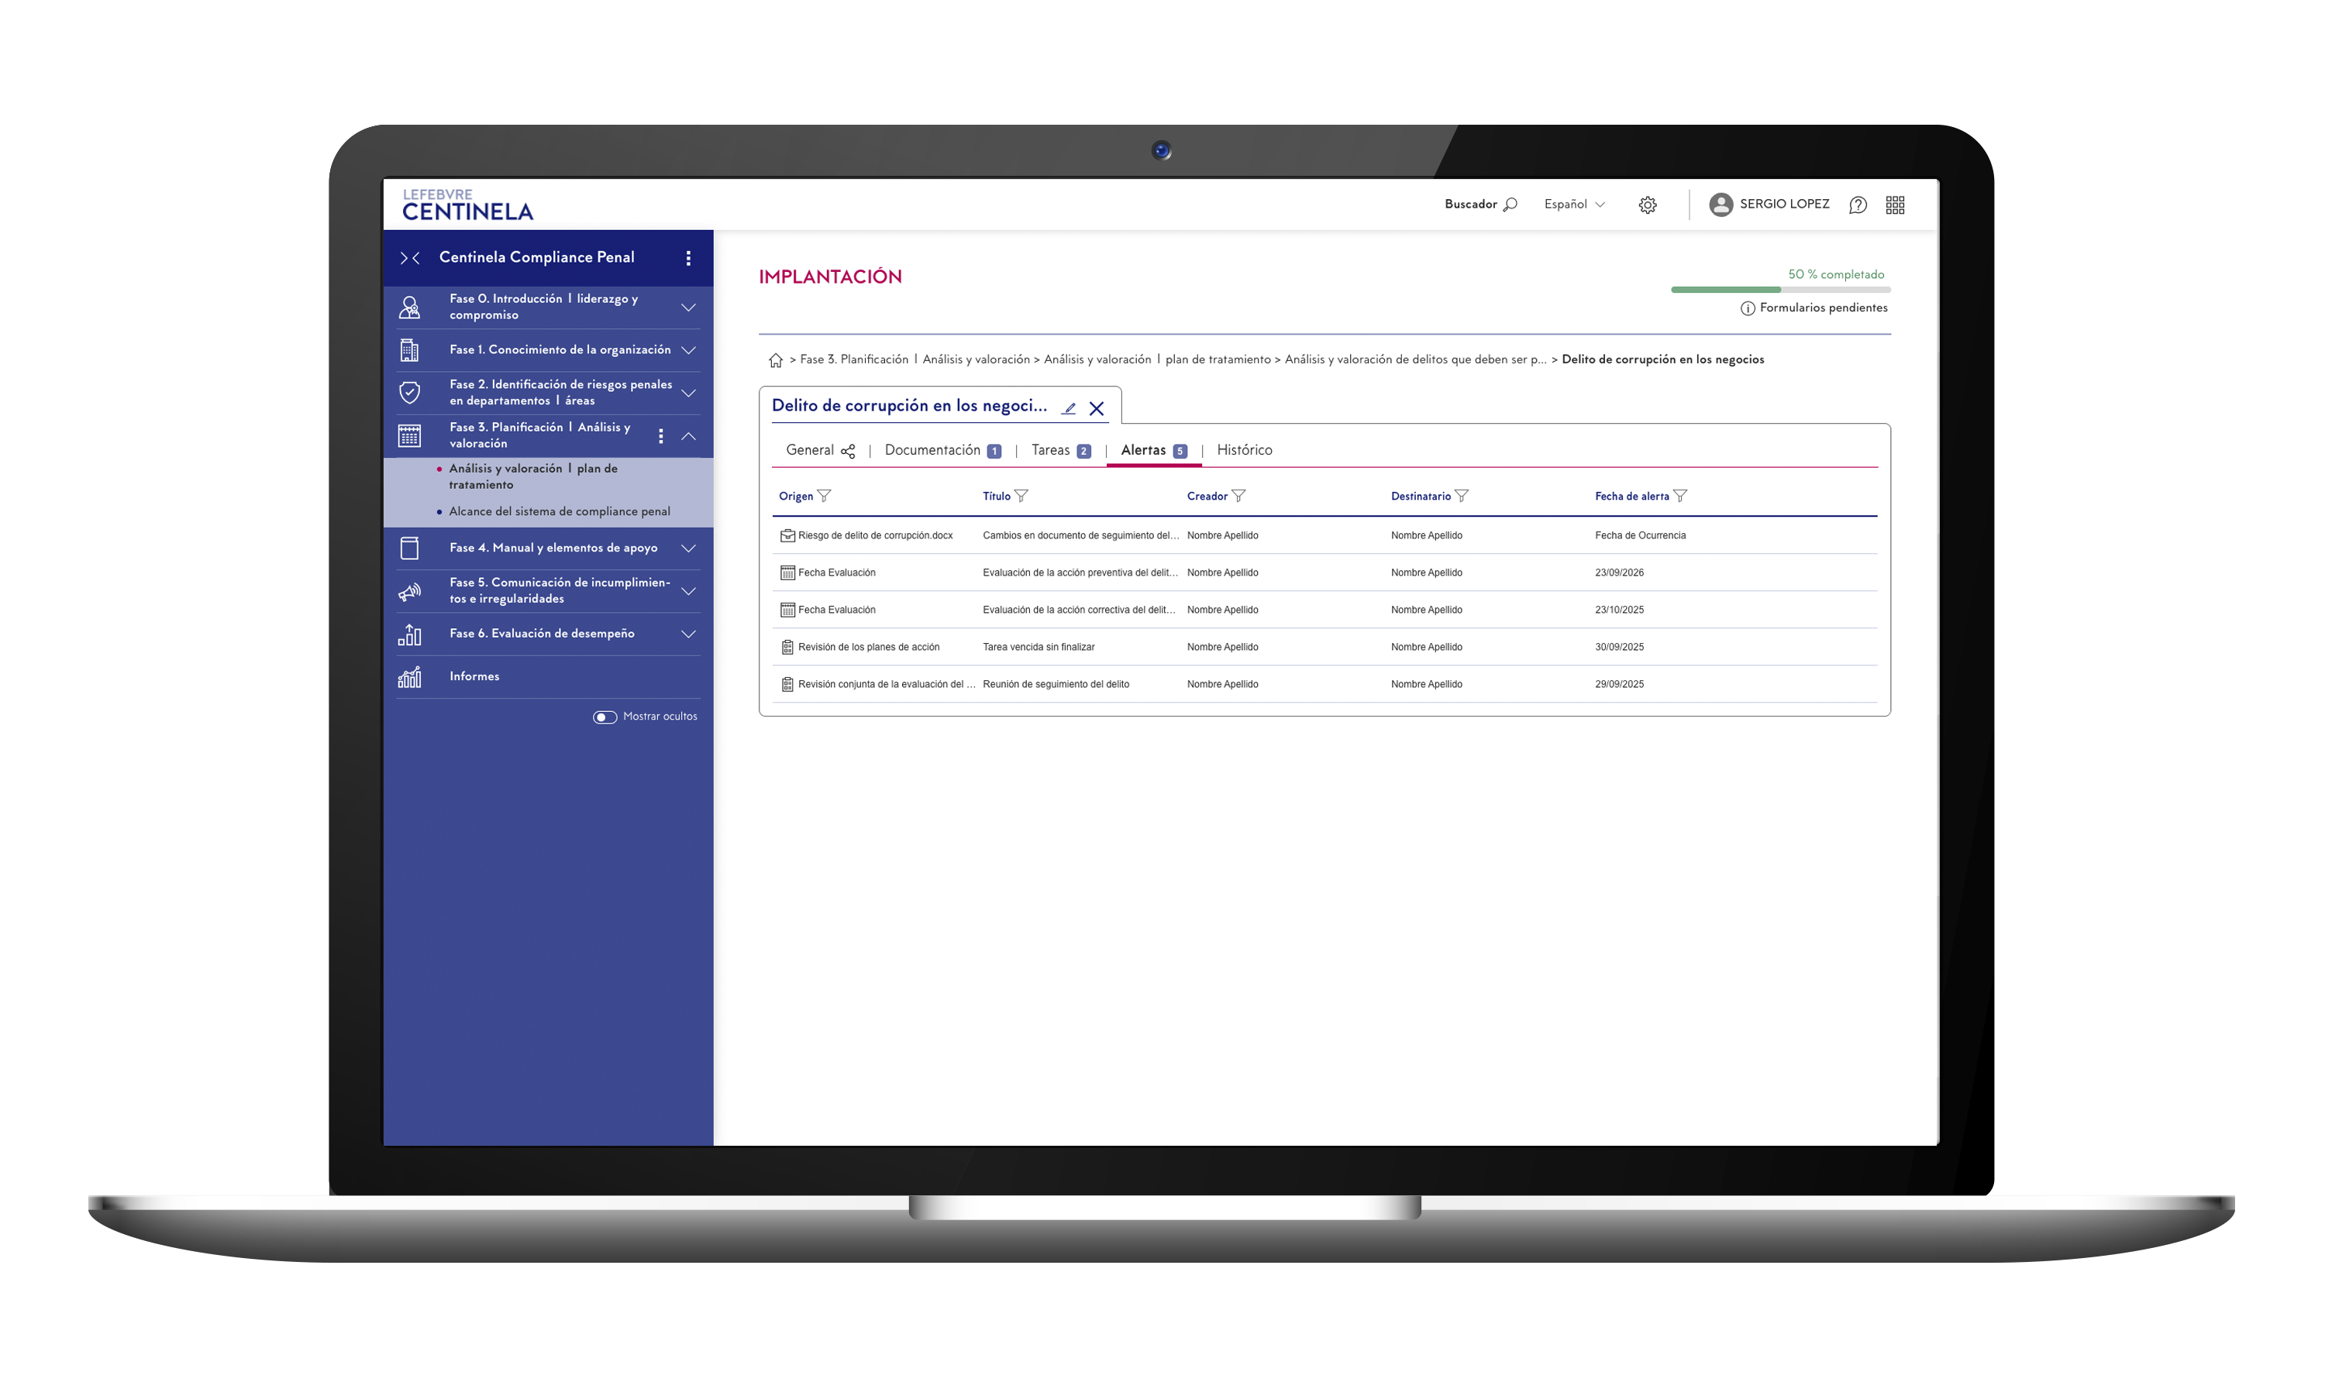Collapse the sidebar with arrows icon
Image resolution: width=2325 pixels, height=1389 pixels.
[409, 257]
